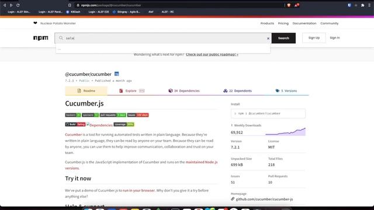Viewport: 374px width, 210px height.
Task: Click the Cucumber.js heading
Action: click(84, 104)
